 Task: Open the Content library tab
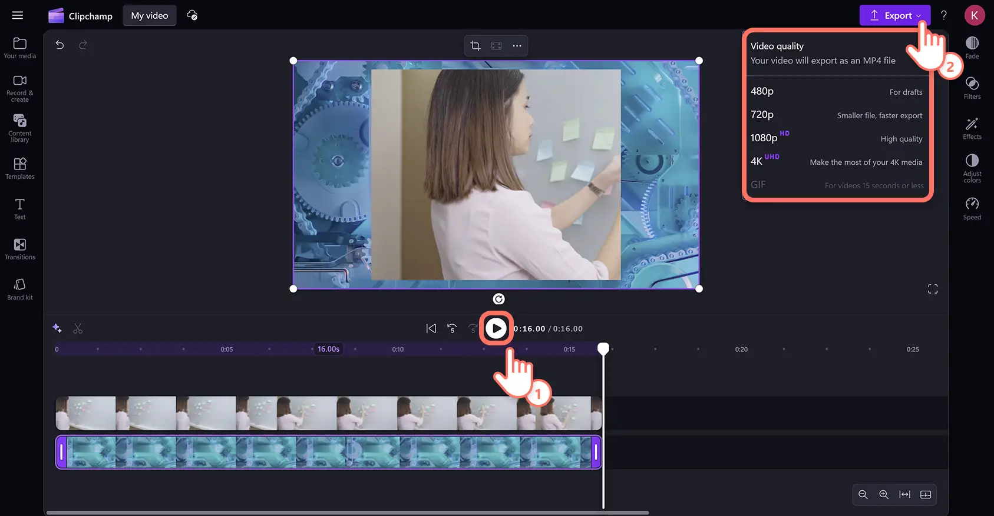tap(20, 128)
